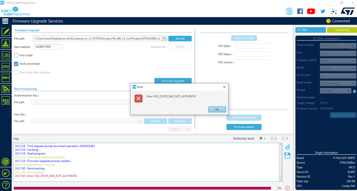The image size is (357, 191).
Task: Click the FUS State field
Action: [x=253, y=46]
